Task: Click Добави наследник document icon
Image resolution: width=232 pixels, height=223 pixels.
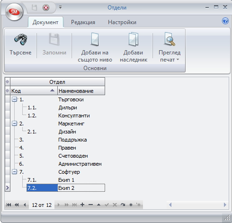Action: click(x=134, y=39)
